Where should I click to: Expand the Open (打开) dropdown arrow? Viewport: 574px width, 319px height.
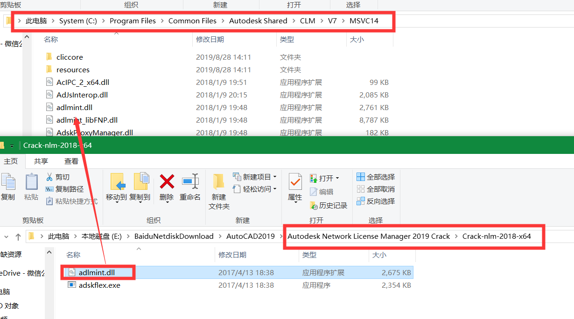[337, 179]
